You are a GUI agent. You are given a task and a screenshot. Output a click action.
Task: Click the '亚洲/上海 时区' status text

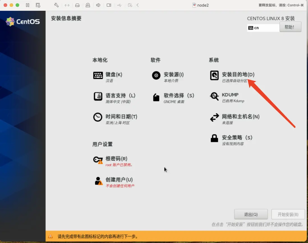point(118,123)
